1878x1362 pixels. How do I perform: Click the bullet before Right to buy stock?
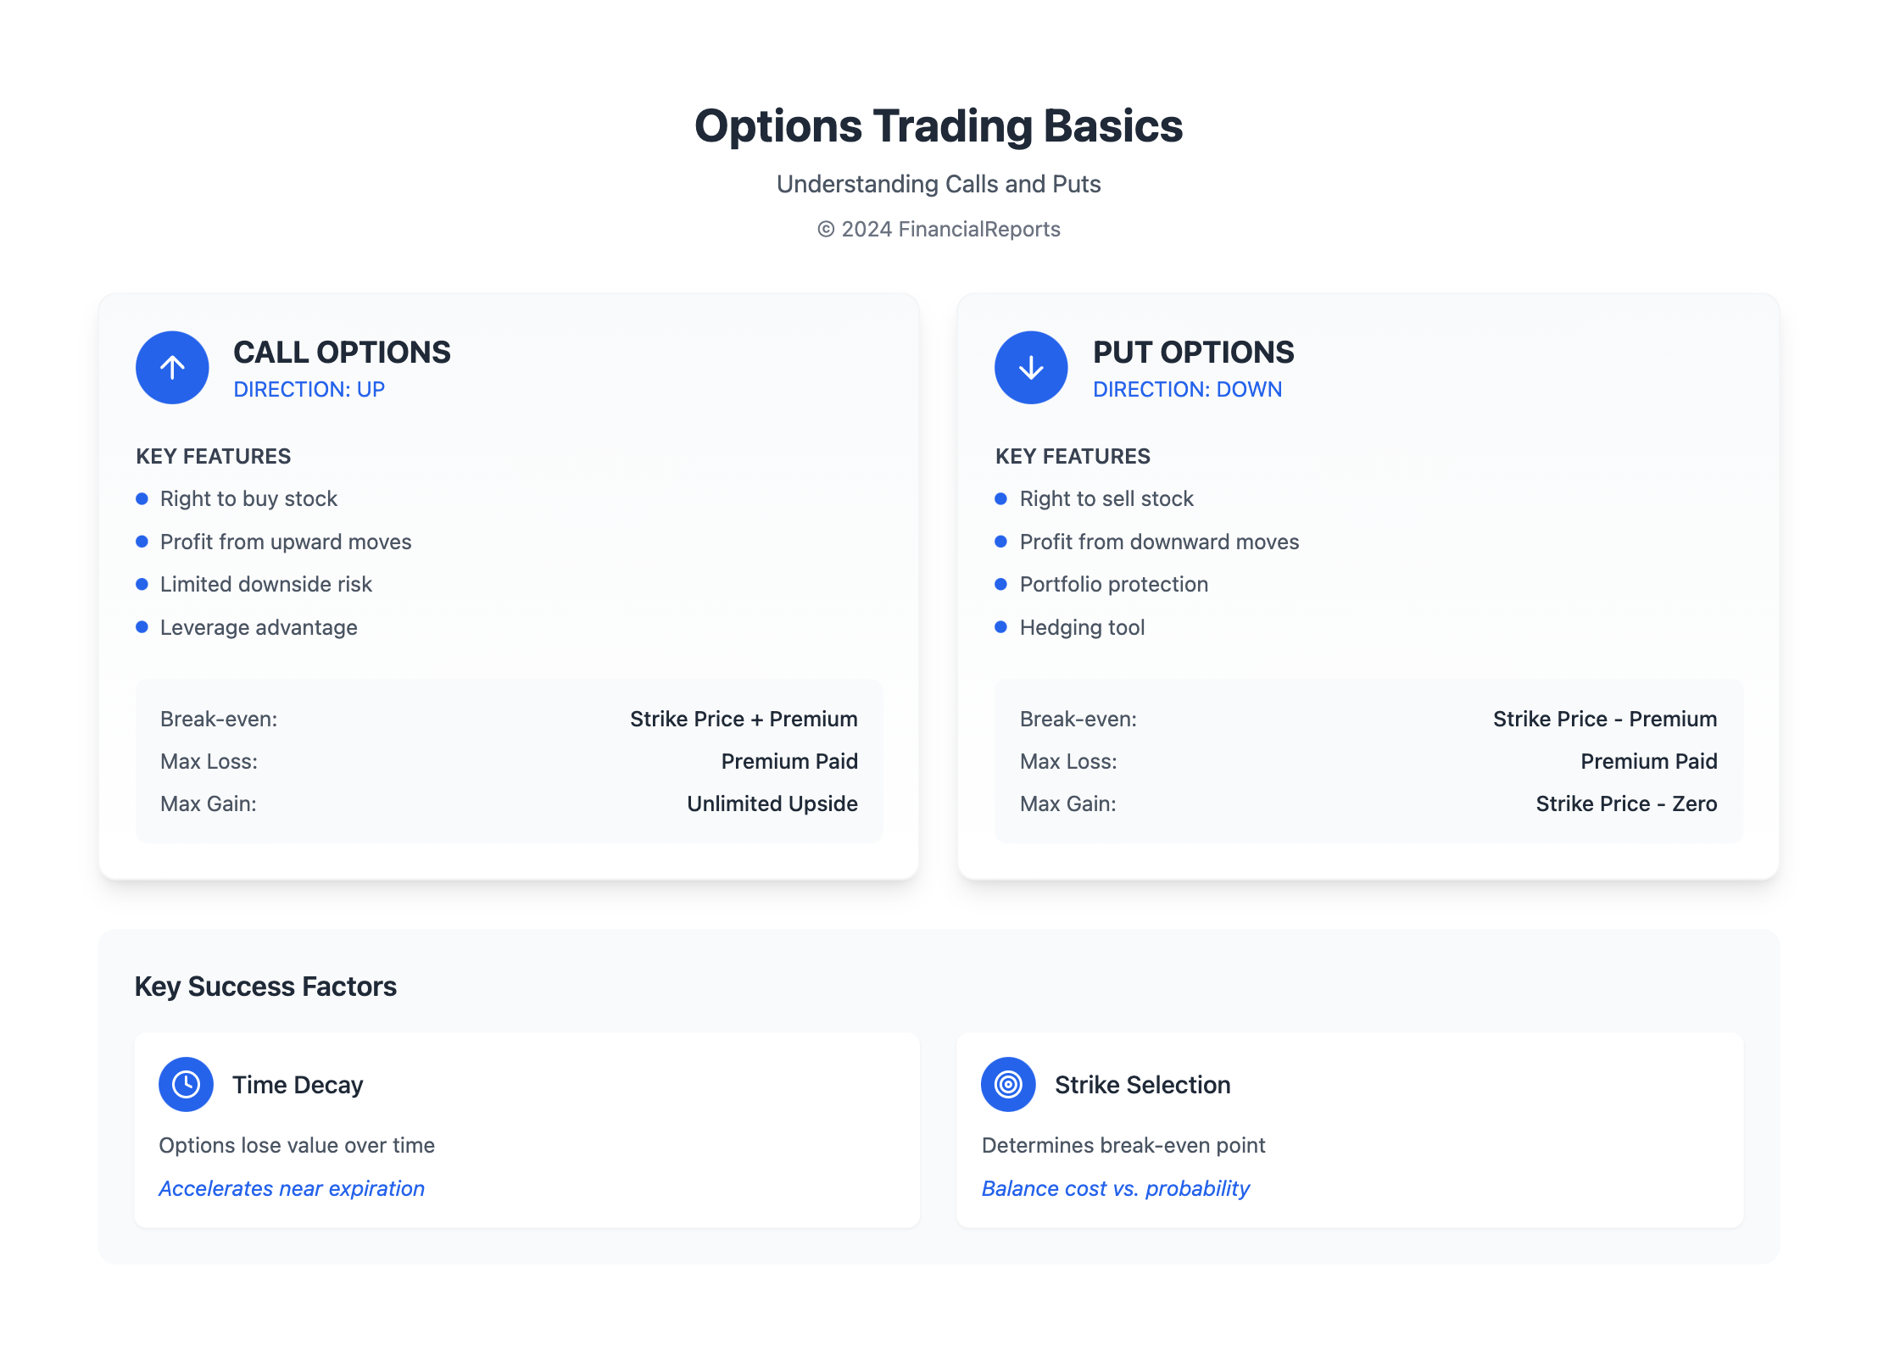pos(142,498)
